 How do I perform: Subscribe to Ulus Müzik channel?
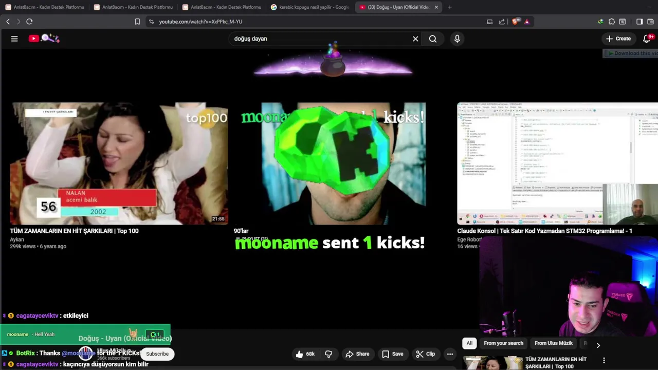157,354
